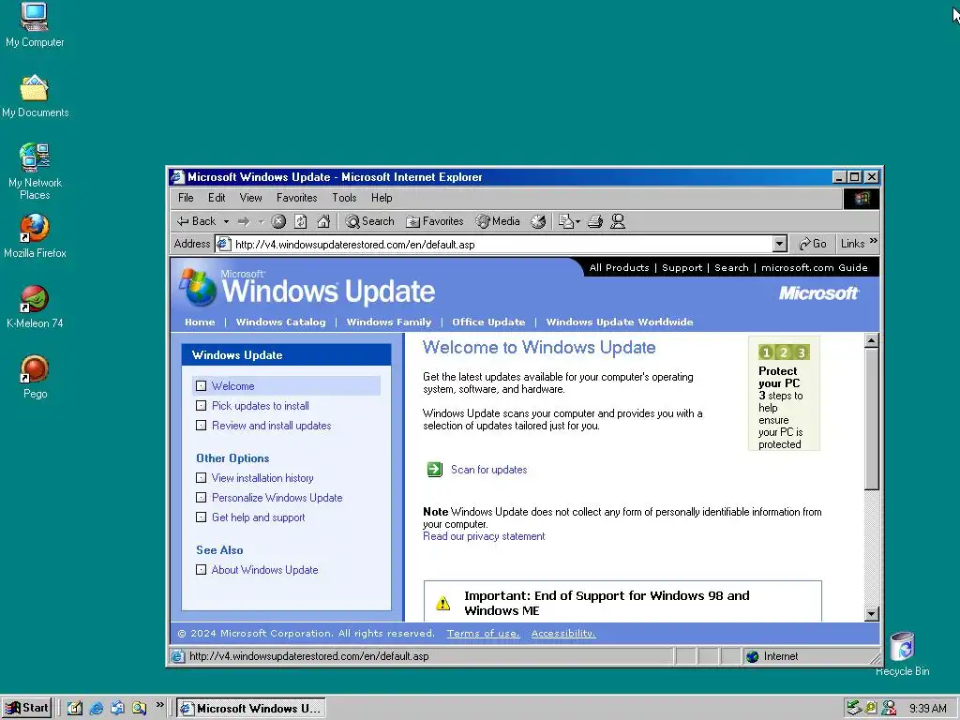
Task: Click the Terms of use footer link
Action: 483,633
